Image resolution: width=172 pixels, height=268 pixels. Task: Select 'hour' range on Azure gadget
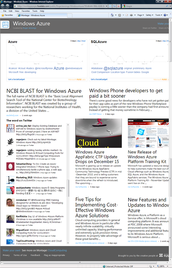pyautogui.click(x=84, y=41)
